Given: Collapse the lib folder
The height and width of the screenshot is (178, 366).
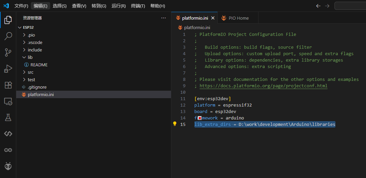Looking at the screenshot, I should pos(30,57).
